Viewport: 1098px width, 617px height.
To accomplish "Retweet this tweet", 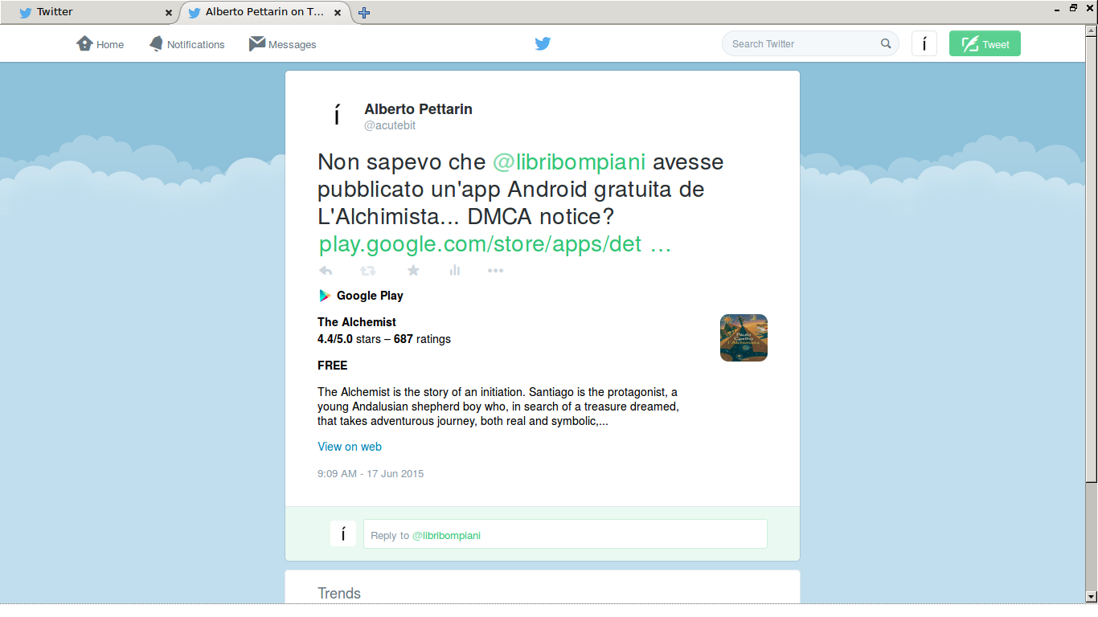I will pyautogui.click(x=368, y=271).
